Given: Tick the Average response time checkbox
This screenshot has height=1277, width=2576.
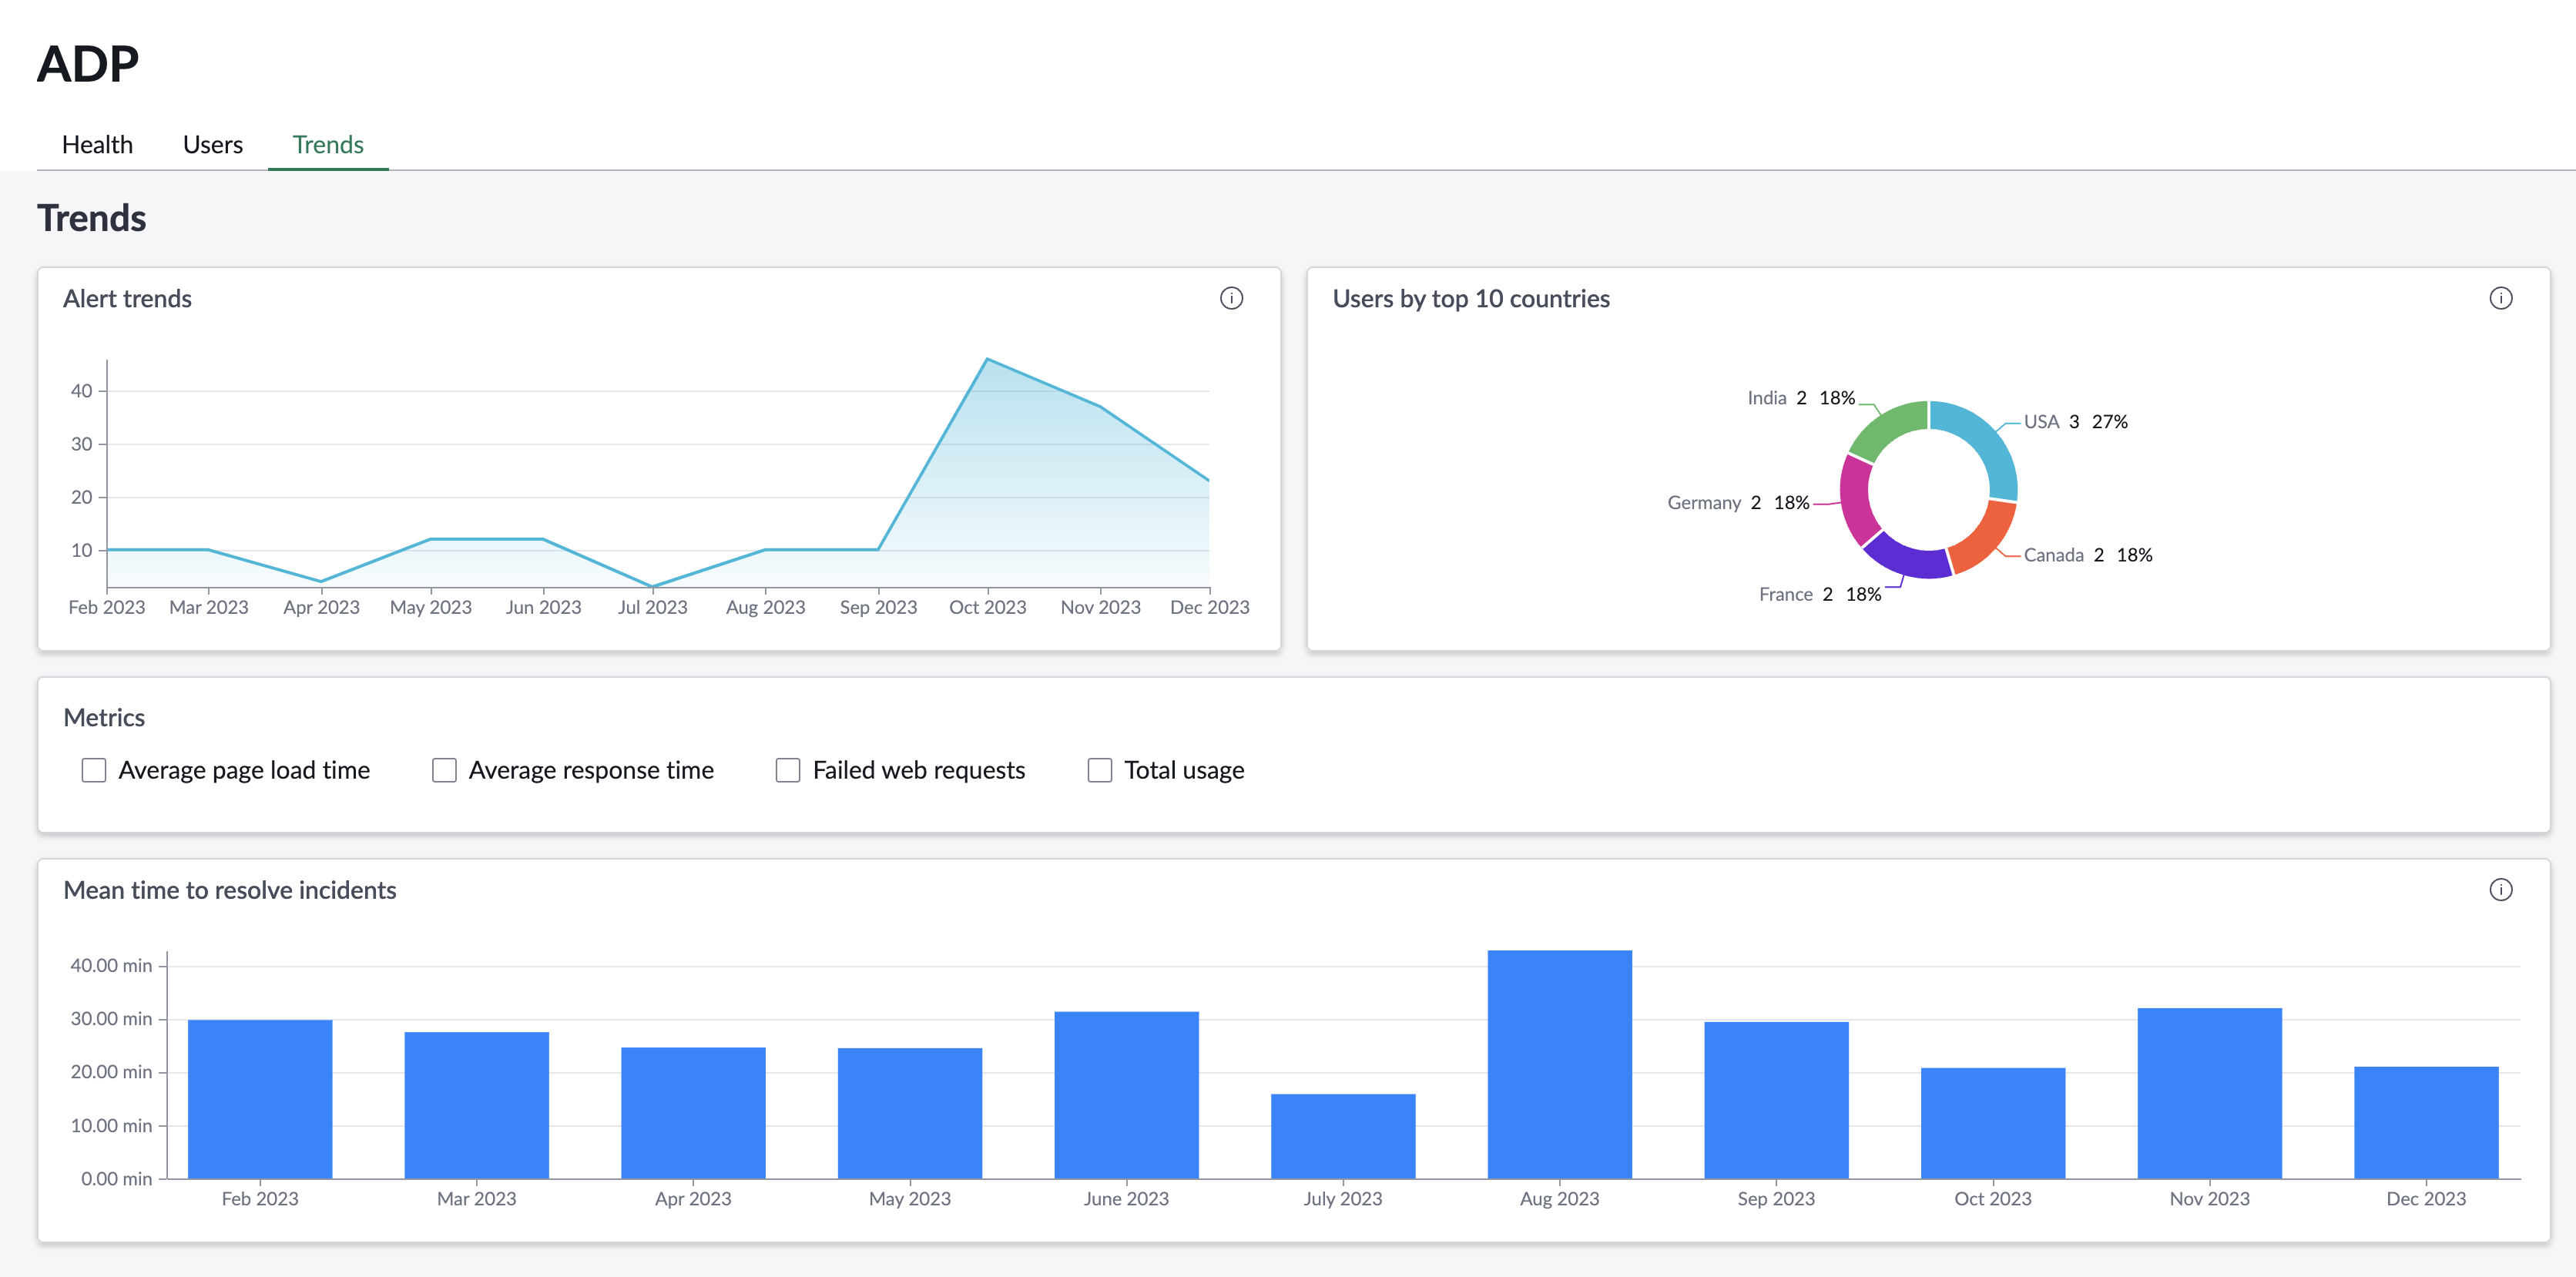Looking at the screenshot, I should tap(444, 770).
